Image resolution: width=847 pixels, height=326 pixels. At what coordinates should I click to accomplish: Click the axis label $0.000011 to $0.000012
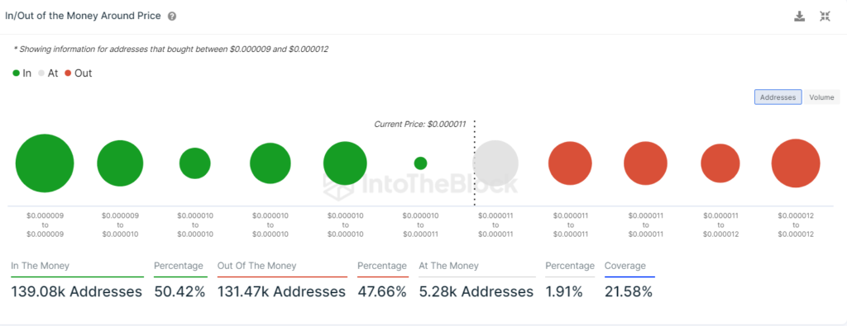720,224
